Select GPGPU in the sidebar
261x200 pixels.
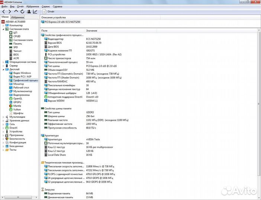[17, 102]
